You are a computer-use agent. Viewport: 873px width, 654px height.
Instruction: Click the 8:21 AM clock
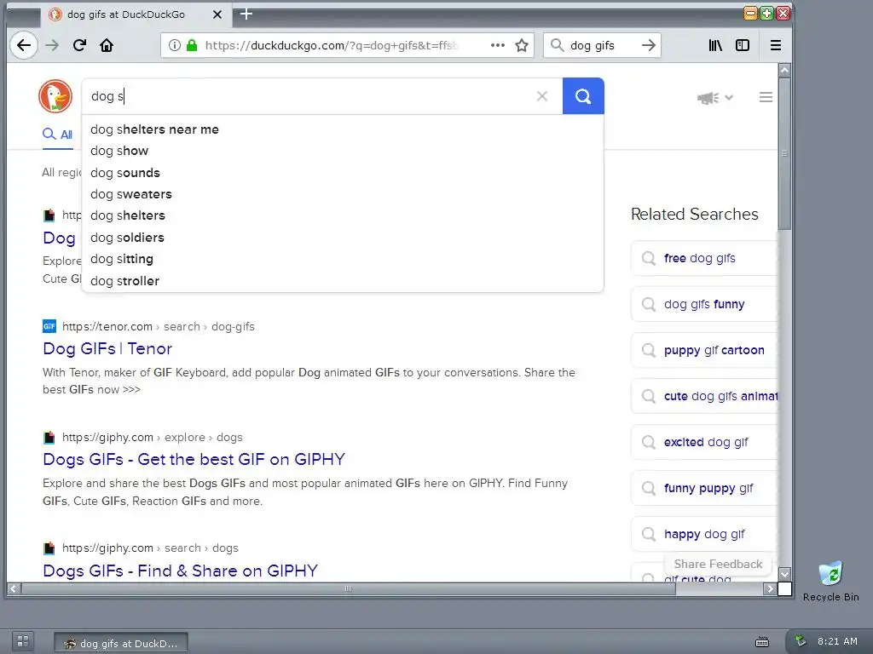837,641
